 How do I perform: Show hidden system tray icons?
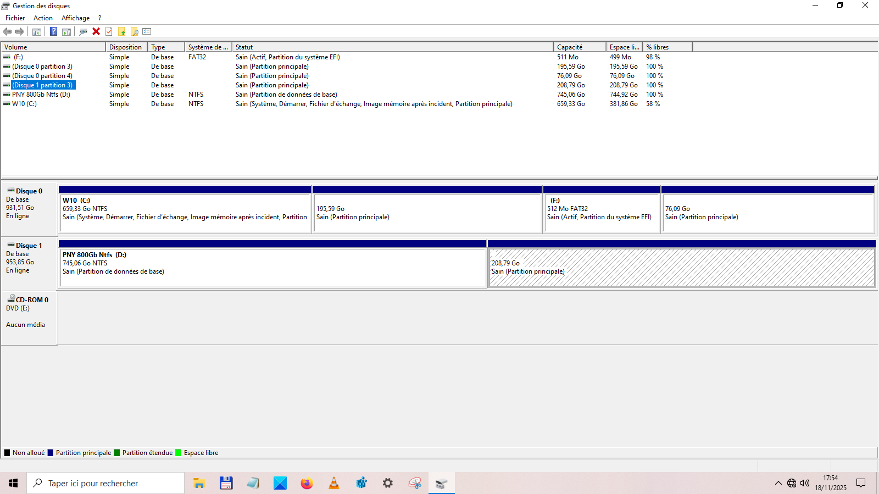coord(778,483)
